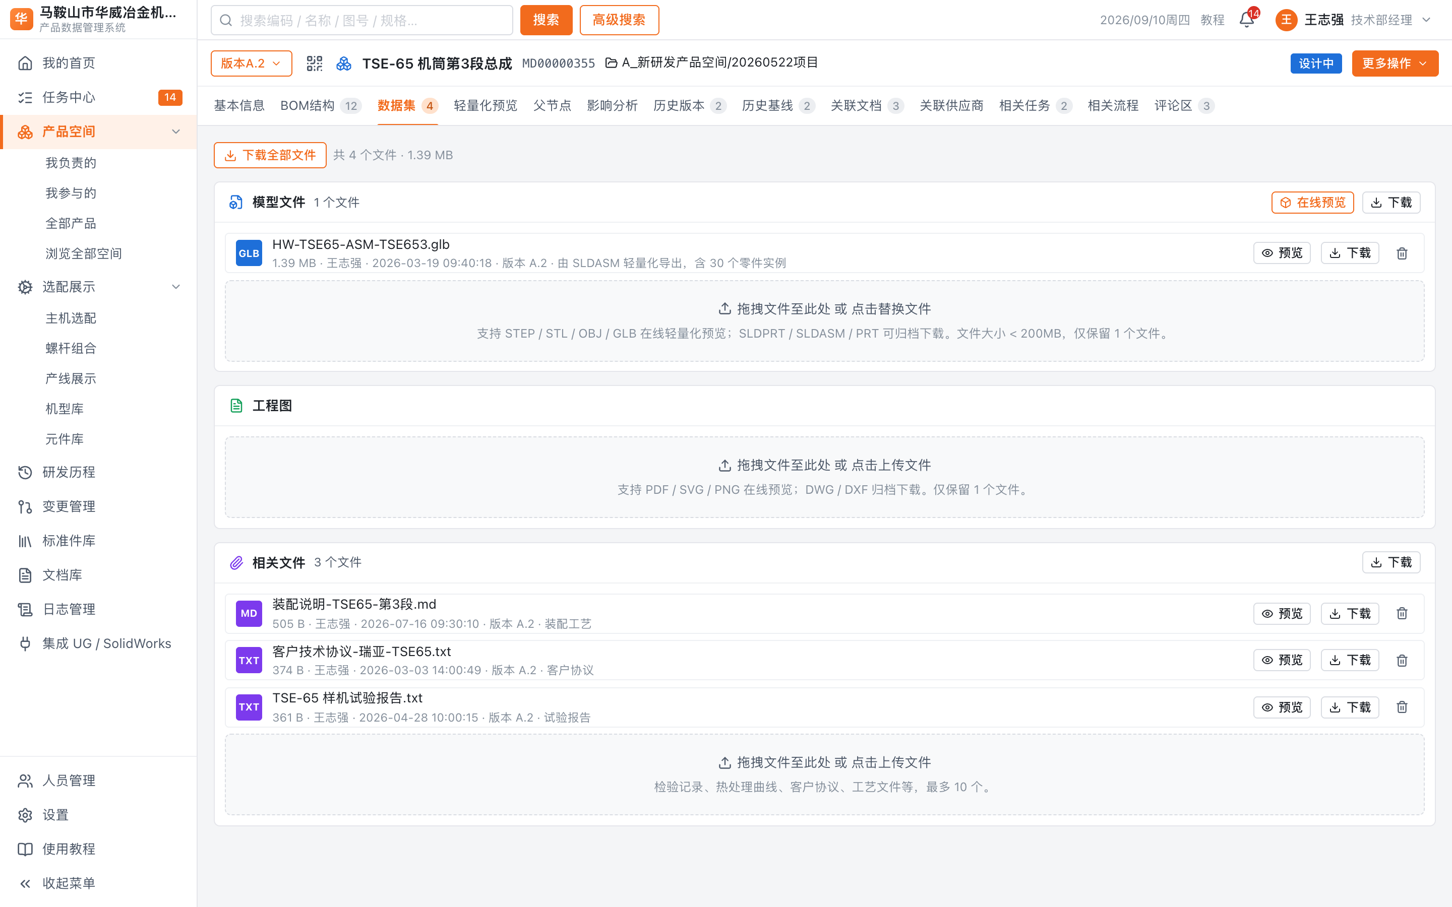Click the 在线预览 button for 模型文件
This screenshot has height=907, width=1452.
pos(1312,203)
